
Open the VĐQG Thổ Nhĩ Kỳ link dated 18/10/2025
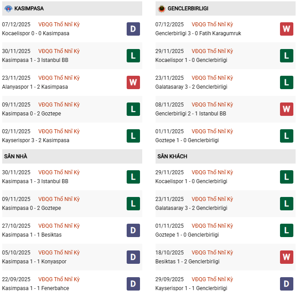click(x=212, y=253)
